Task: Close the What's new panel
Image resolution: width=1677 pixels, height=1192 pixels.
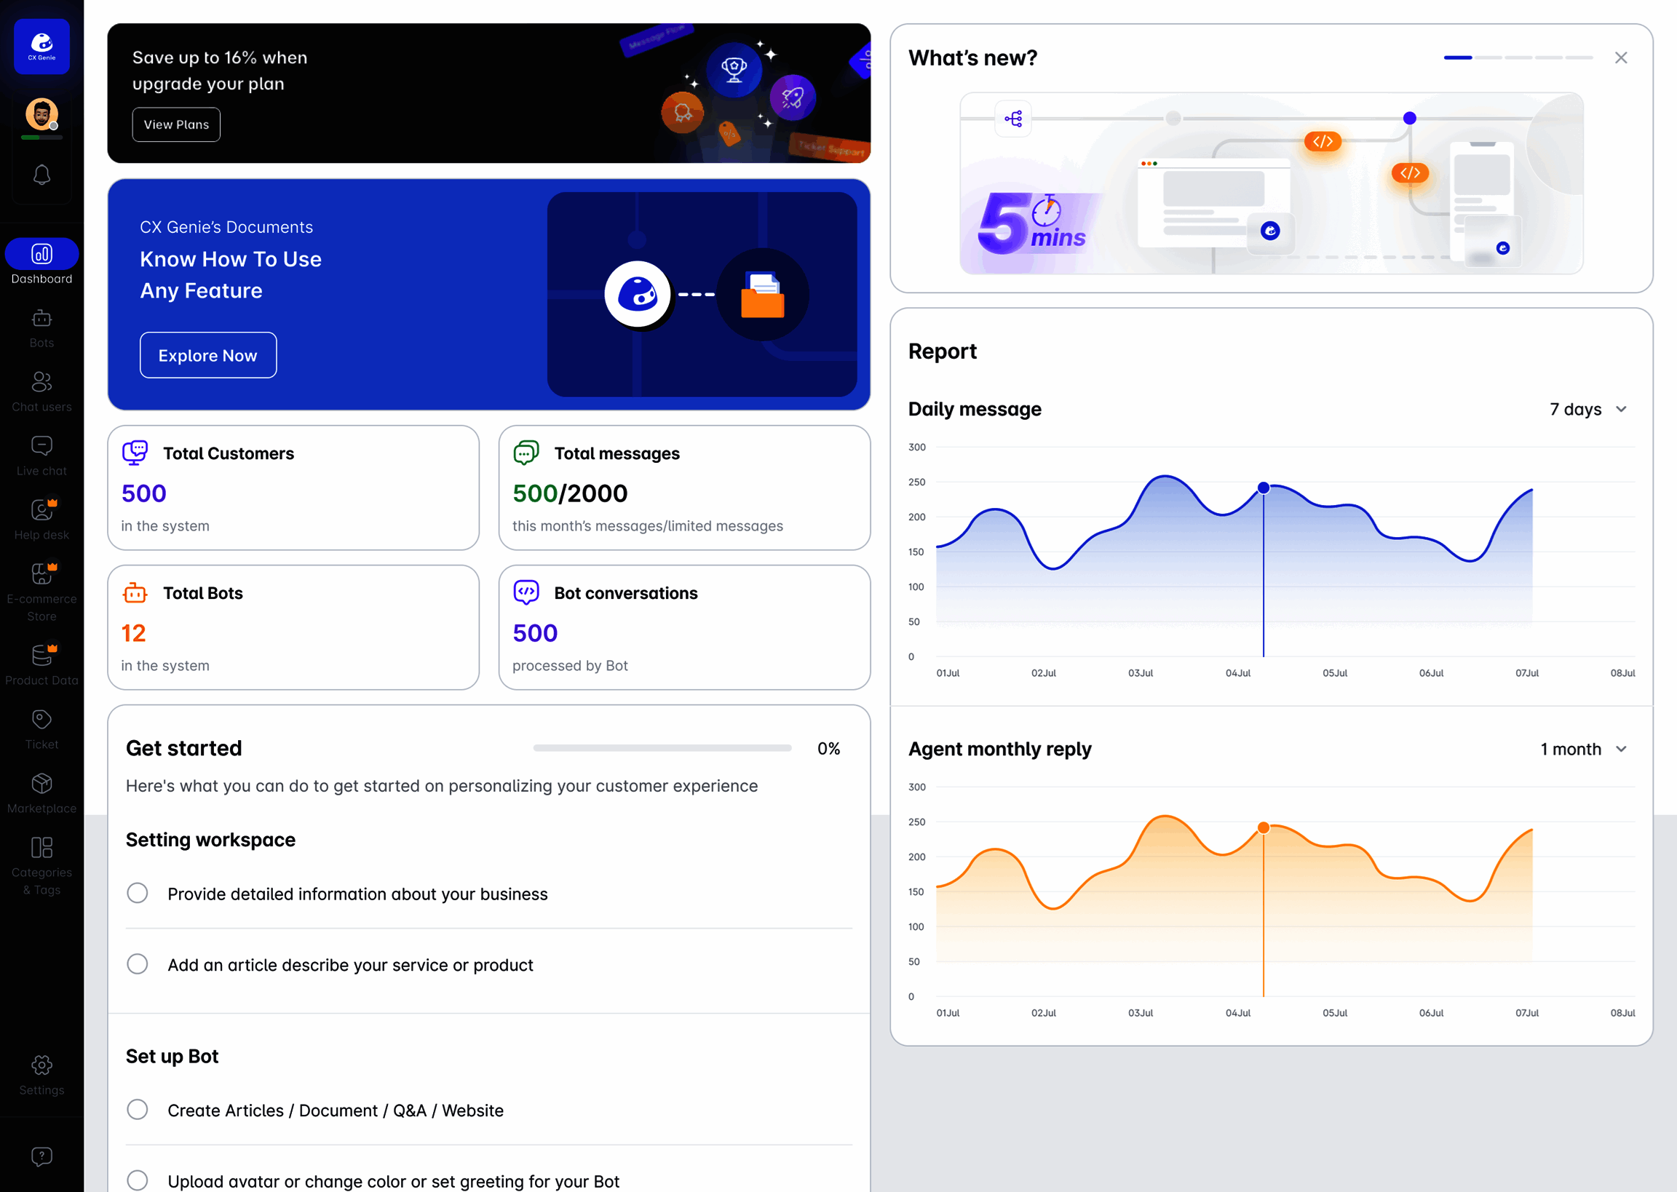Action: (x=1621, y=58)
